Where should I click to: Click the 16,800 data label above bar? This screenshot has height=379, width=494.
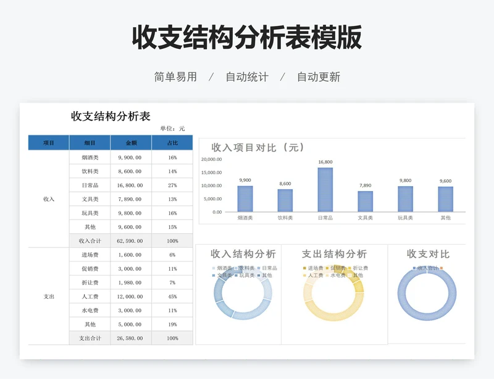click(325, 162)
